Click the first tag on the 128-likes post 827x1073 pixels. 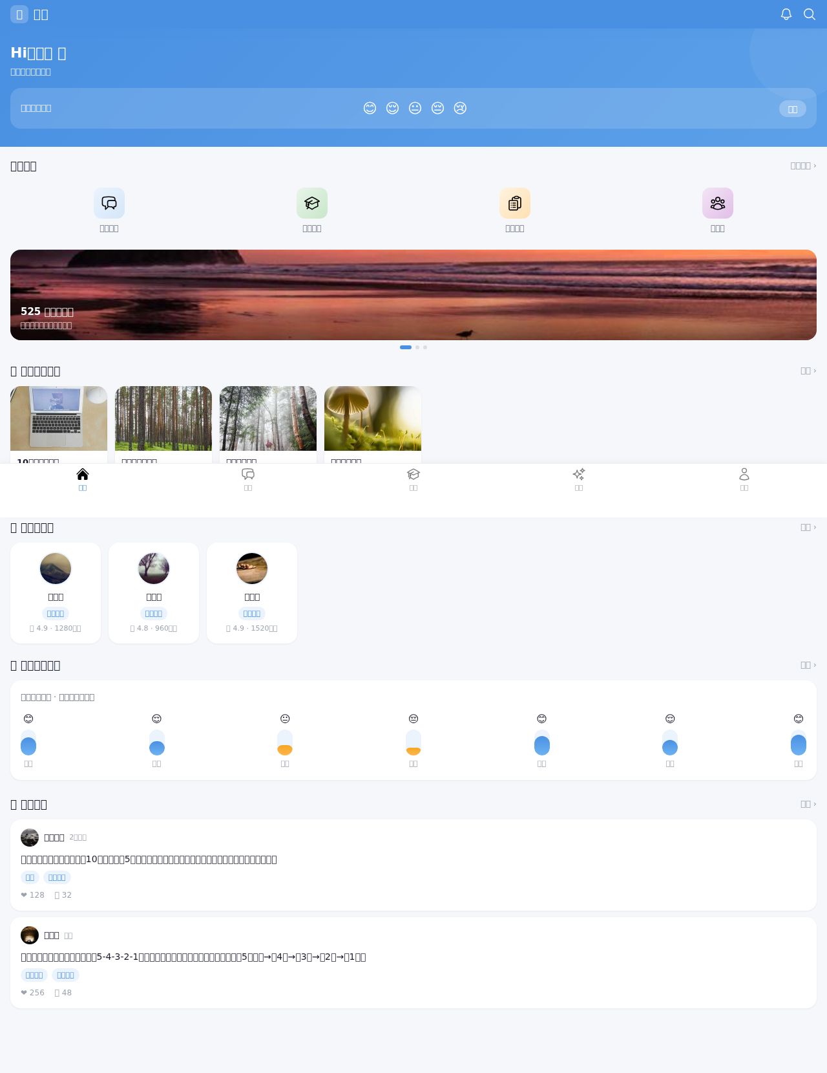pos(30,878)
